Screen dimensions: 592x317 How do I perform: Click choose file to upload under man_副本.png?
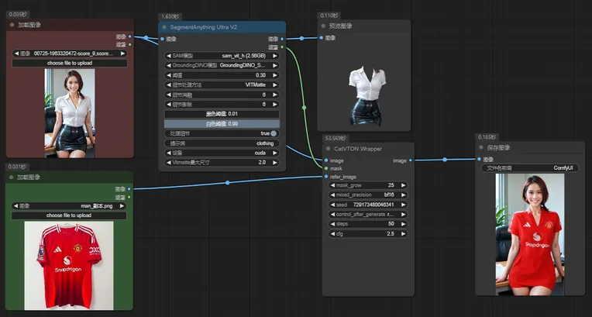pos(70,215)
